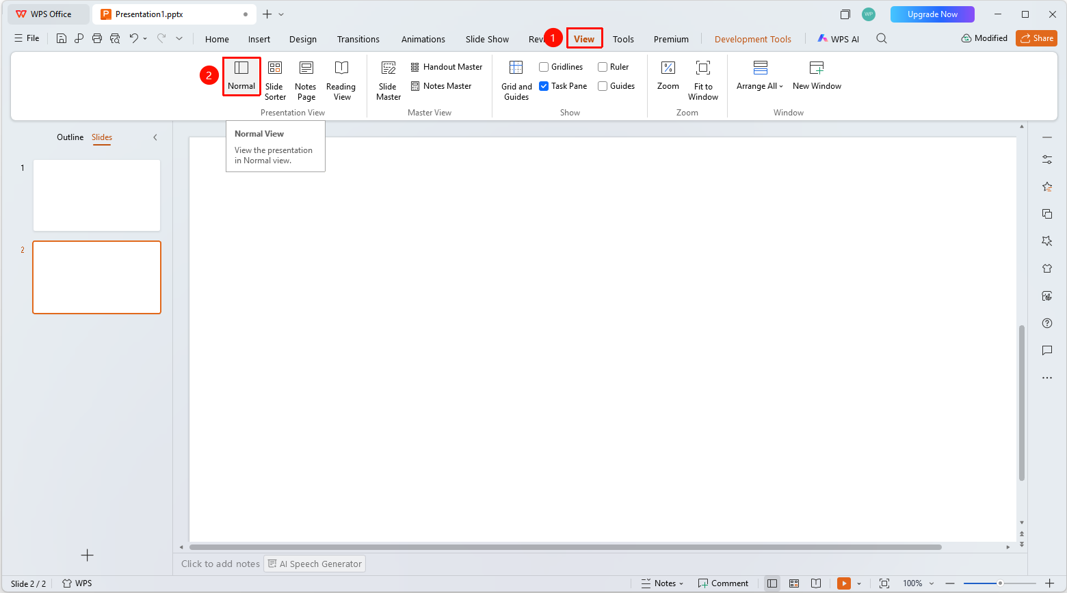The width and height of the screenshot is (1067, 593).
Task: Open the help icon in right sidebar
Action: point(1046,323)
